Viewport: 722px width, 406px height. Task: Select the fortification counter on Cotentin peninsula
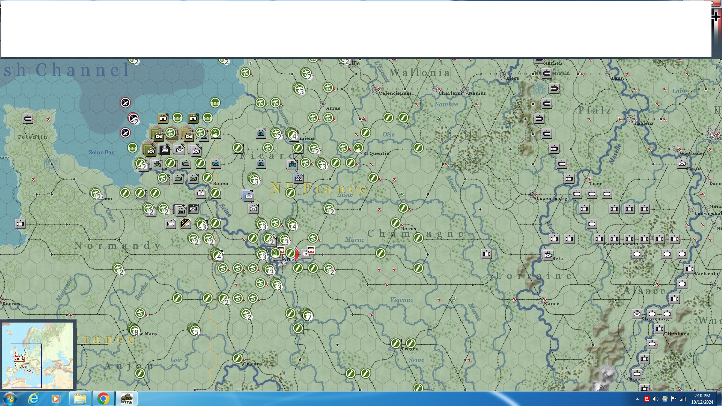point(28,119)
